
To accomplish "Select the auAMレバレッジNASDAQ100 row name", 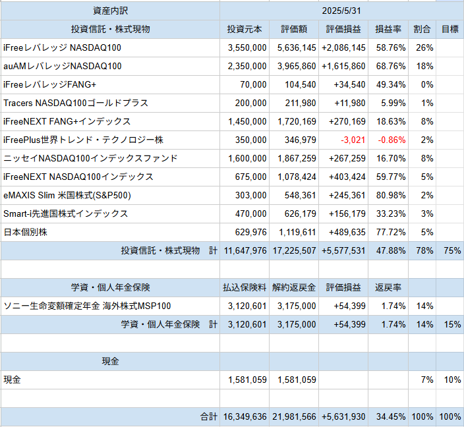I will click(110, 66).
